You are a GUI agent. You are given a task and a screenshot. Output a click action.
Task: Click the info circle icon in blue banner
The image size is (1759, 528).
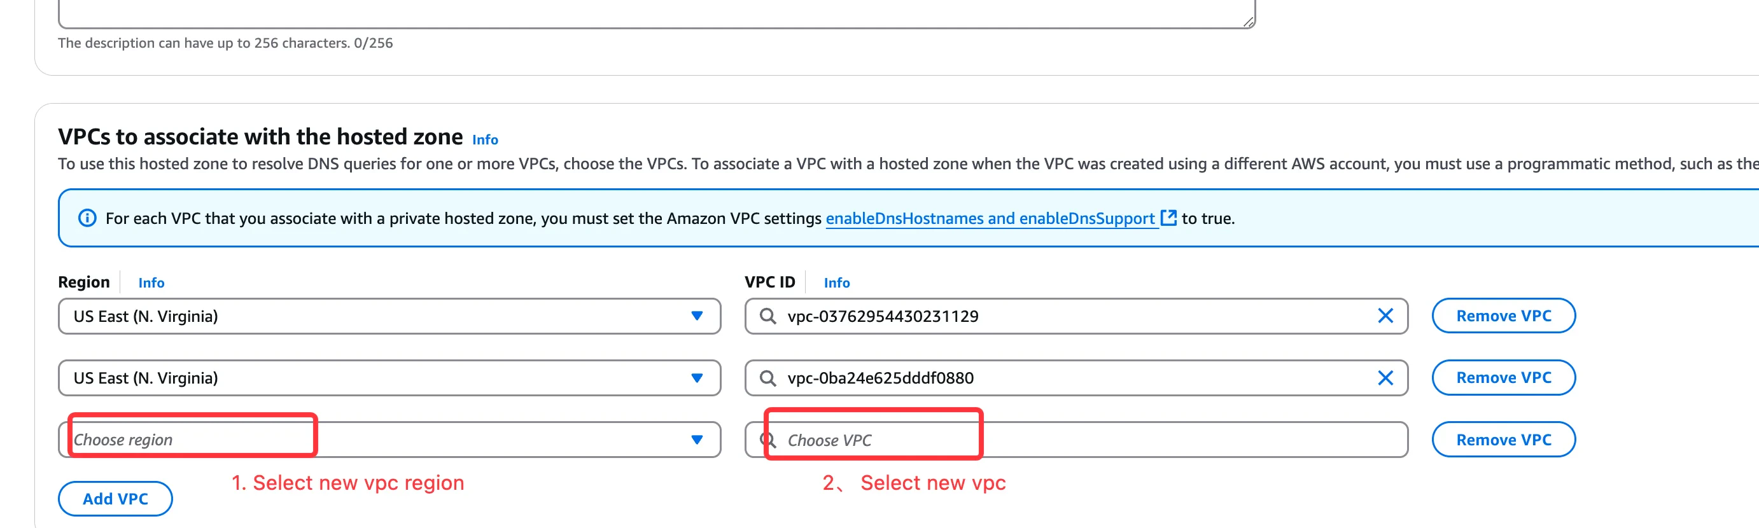click(x=87, y=218)
